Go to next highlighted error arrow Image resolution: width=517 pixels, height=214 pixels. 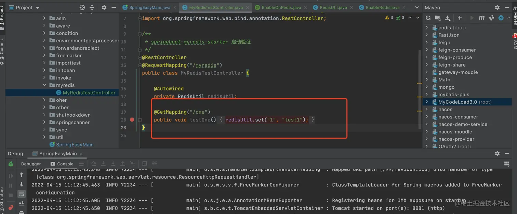pos(418,18)
